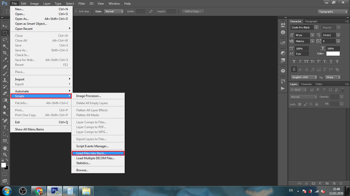Select the Rectangle shape tool
The width and height of the screenshot is (350, 196).
[5, 141]
